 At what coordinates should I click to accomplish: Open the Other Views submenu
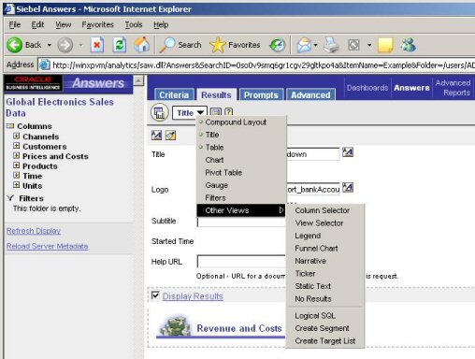(241, 210)
